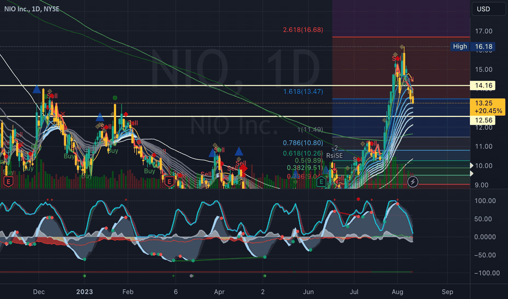The height and width of the screenshot is (299, 508).
Task: Select the 0.5(9.89) Fibonacci level label
Action: pos(309,161)
